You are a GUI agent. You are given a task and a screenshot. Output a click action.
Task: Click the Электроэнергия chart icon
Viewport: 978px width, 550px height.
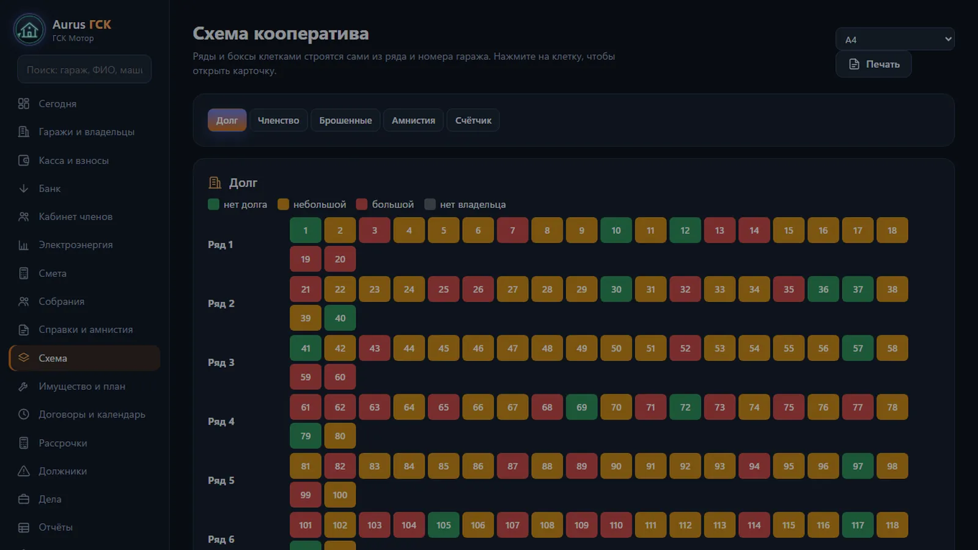(24, 245)
